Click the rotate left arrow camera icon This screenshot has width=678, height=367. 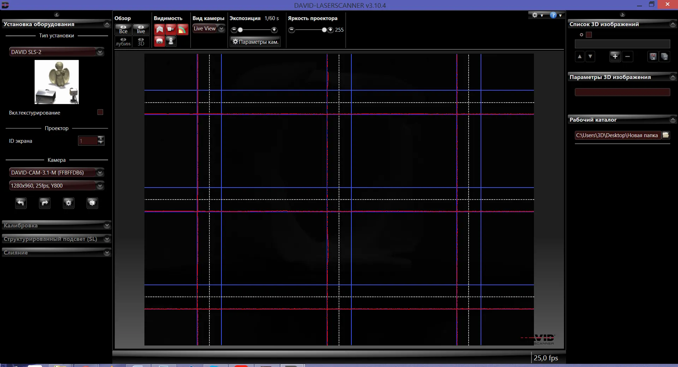[x=21, y=203]
